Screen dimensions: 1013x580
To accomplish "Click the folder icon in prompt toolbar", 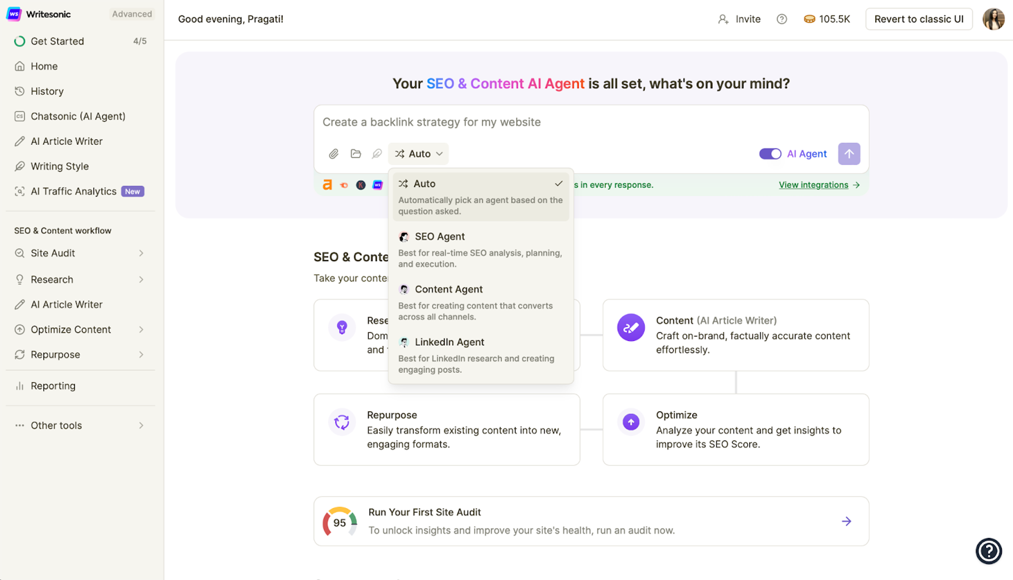I will point(356,154).
